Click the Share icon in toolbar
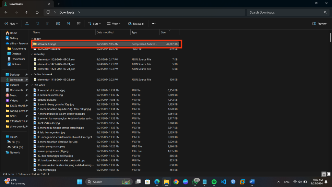Image resolution: width=332 pixels, height=187 pixels. tap(68, 24)
